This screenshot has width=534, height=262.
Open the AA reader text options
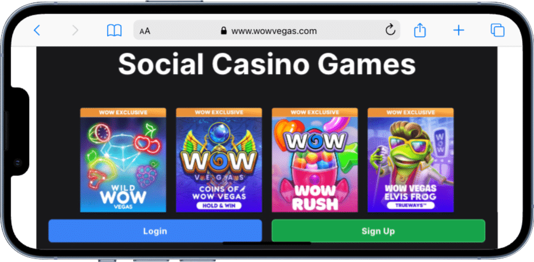click(145, 31)
